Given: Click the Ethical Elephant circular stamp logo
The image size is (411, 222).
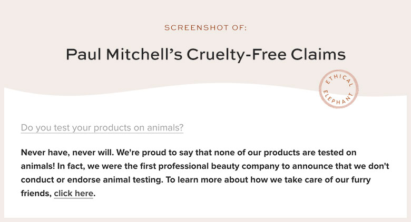Looking at the screenshot, I should tap(339, 89).
